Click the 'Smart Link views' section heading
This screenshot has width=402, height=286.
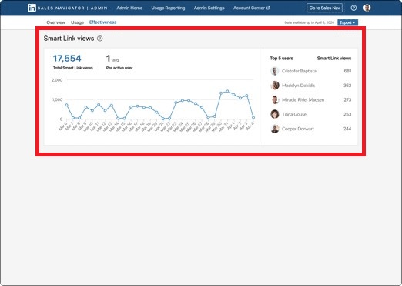pos(69,39)
